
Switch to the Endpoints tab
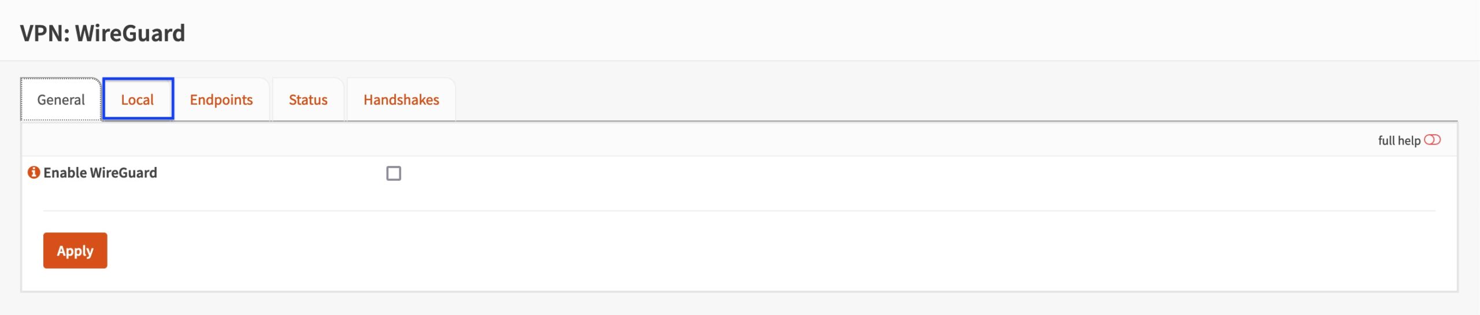pos(221,99)
